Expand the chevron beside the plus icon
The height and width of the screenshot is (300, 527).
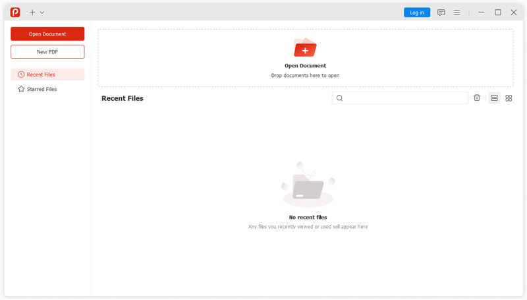click(42, 13)
